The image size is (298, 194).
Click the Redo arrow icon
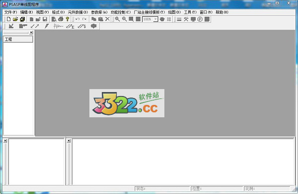(84, 19)
